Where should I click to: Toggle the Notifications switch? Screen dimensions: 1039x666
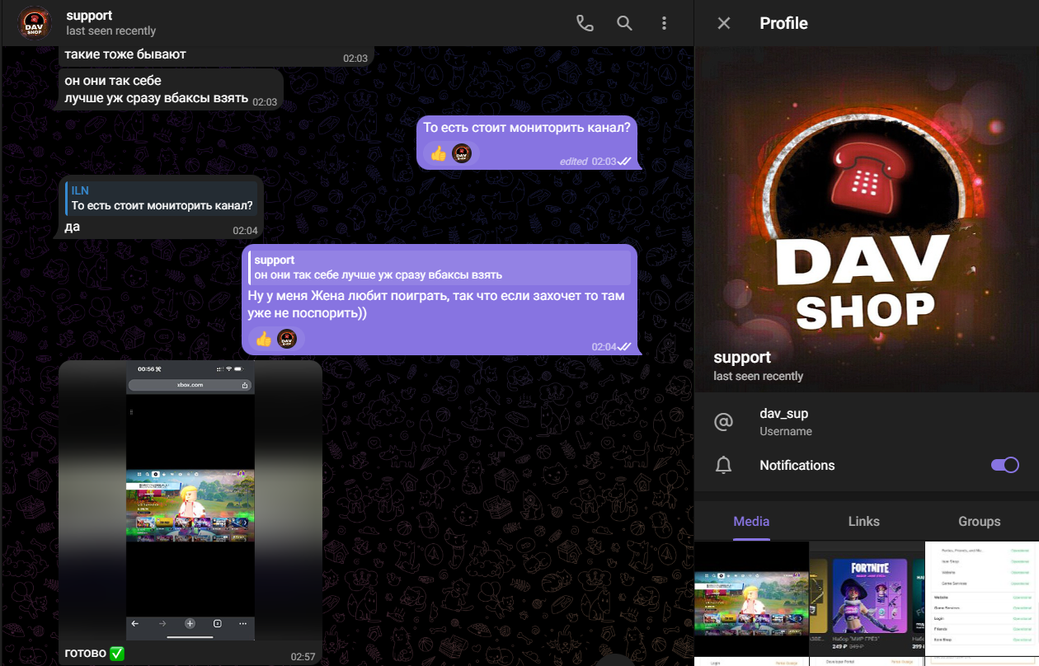1005,465
